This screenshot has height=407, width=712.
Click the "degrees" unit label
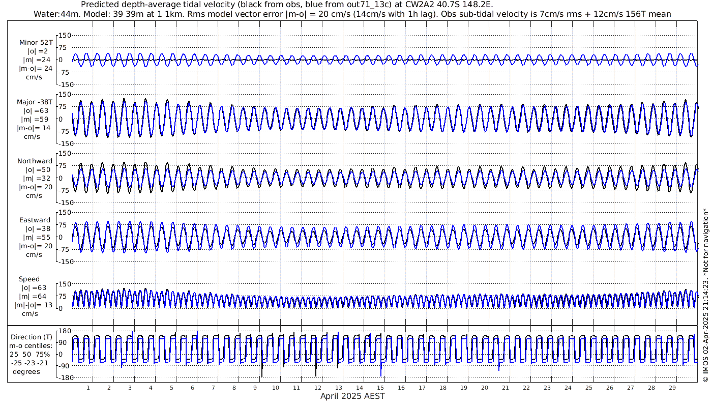click(x=26, y=372)
